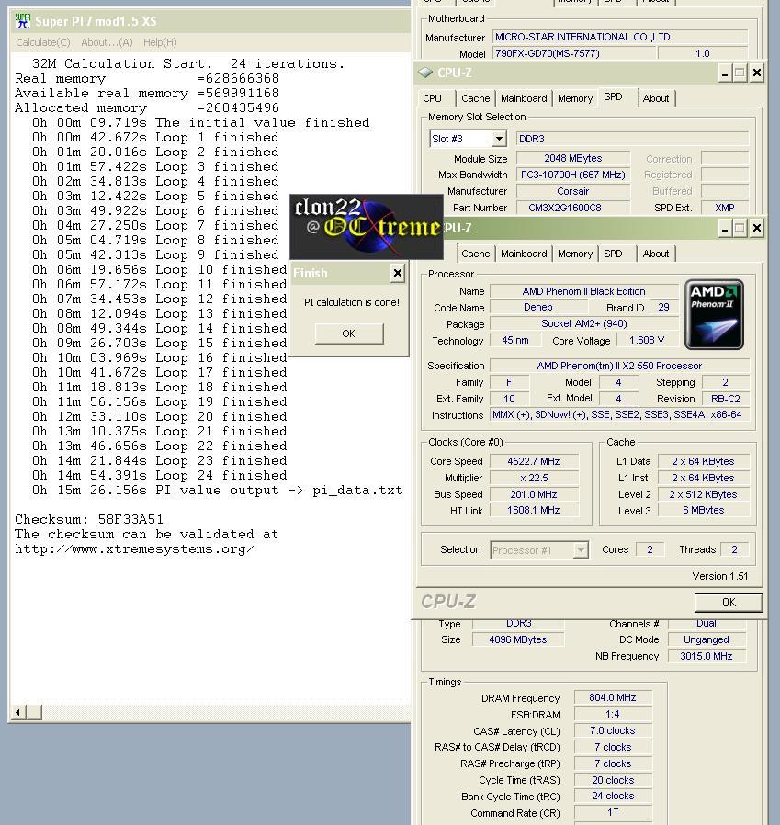The image size is (780, 825).
Task: Click the Specification field Phenom II X2 550
Action: [x=619, y=366]
